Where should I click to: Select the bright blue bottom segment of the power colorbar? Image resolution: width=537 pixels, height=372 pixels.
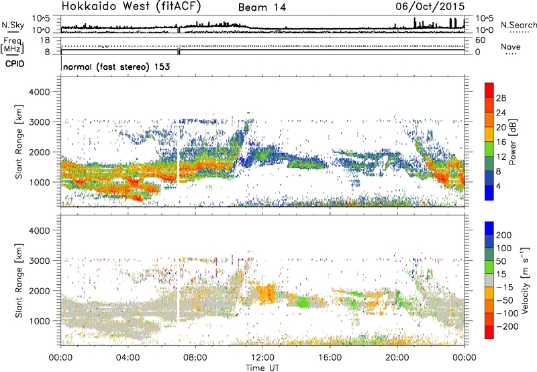(x=489, y=193)
